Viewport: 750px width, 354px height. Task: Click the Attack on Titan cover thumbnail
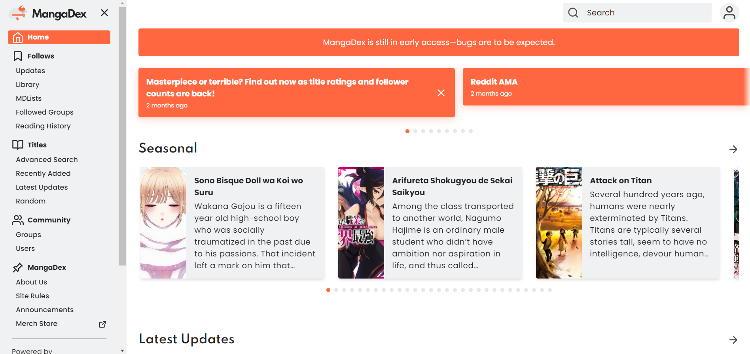click(559, 222)
